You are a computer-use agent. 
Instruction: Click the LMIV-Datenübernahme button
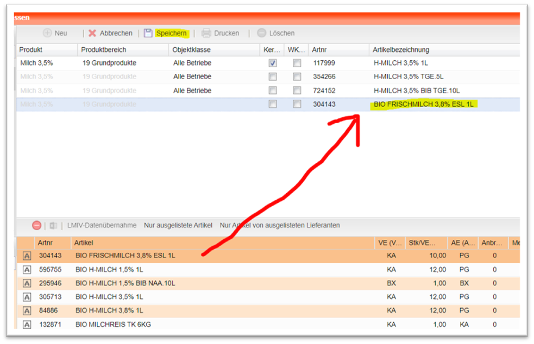(102, 225)
